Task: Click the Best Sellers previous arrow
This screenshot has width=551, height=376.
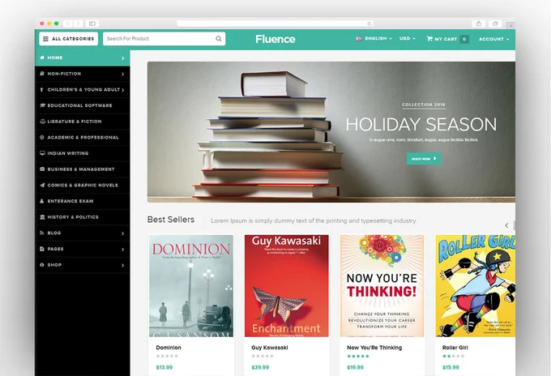Action: point(506,225)
